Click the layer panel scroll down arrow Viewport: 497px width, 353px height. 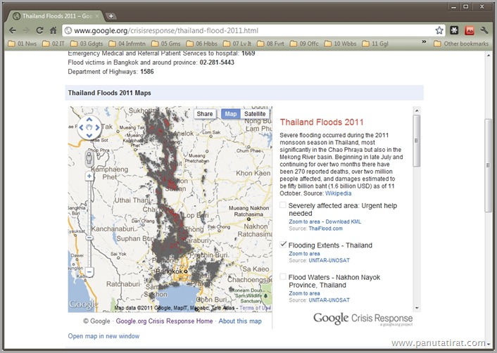point(417,308)
